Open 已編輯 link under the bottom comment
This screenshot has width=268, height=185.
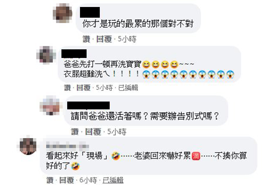[x=113, y=180]
